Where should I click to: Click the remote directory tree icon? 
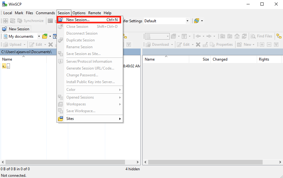[x=279, y=36]
